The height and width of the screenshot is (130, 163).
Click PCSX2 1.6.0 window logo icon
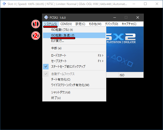coord(46,17)
